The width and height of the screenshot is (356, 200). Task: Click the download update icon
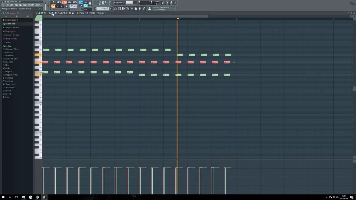tap(149, 9)
